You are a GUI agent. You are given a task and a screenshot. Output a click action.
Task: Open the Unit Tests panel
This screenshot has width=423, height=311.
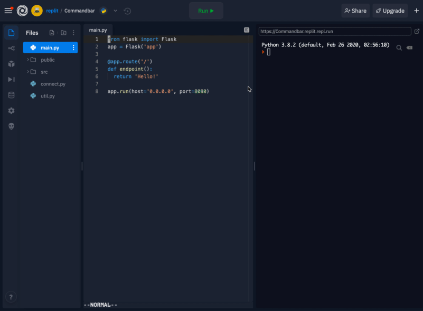[11, 79]
